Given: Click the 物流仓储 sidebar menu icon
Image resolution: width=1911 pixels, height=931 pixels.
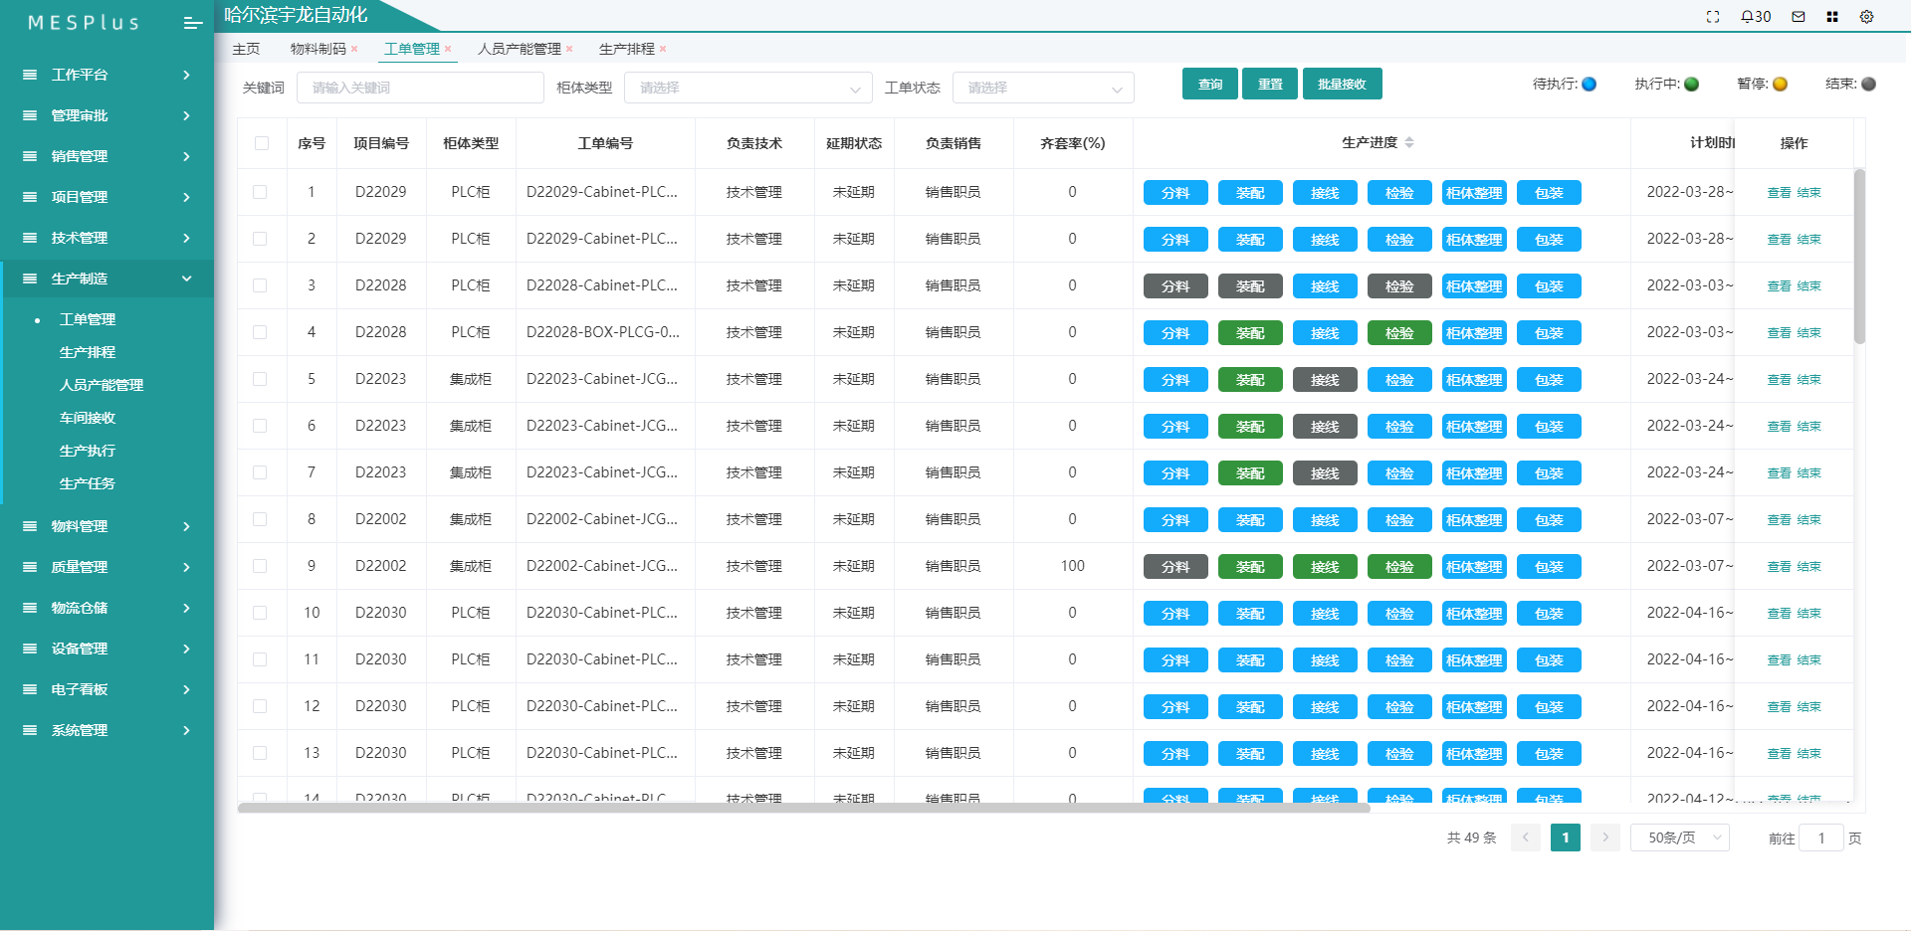Looking at the screenshot, I should [30, 608].
